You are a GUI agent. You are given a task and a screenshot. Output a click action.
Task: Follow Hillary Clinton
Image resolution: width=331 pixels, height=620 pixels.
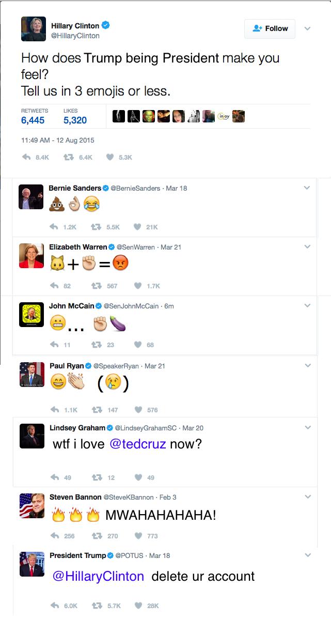click(x=270, y=28)
